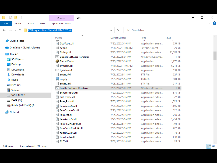This screenshot has height=163, width=217.
Task: Open Network in the navigation pane
Action: 14,112
